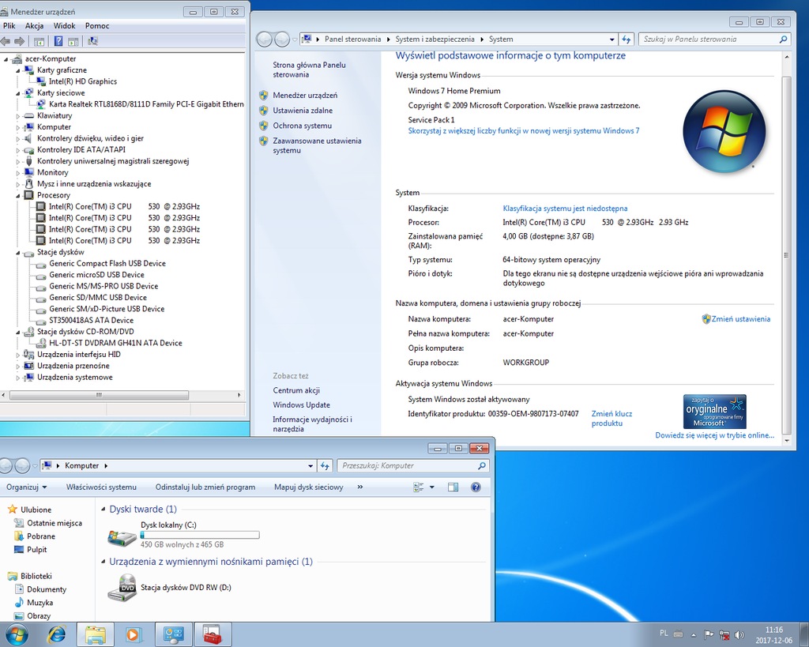
Task: Expand the Monitory node
Action: 18,173
